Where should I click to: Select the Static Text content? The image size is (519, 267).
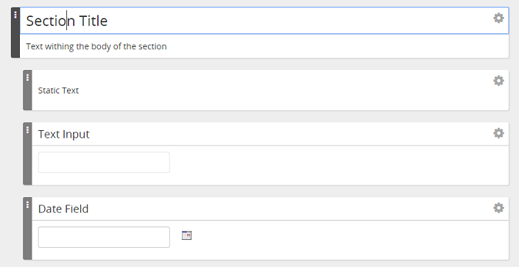58,90
